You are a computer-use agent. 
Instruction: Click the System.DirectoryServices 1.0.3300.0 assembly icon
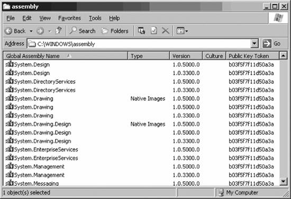(x=10, y=90)
